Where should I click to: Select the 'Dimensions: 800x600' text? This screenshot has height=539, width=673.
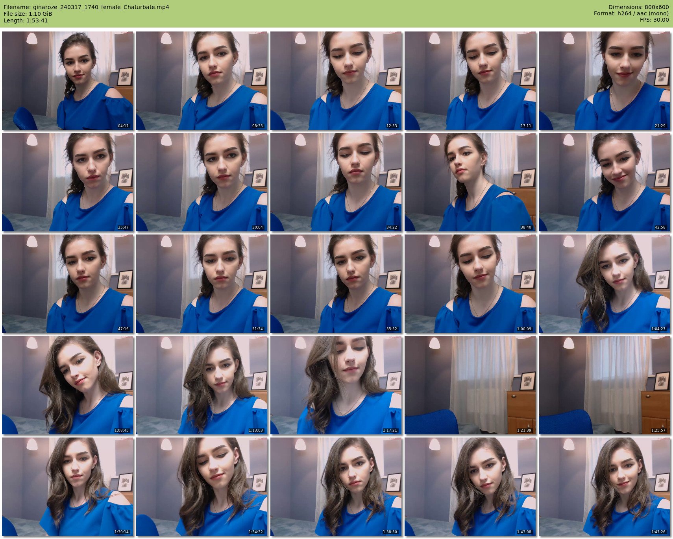pyautogui.click(x=638, y=7)
